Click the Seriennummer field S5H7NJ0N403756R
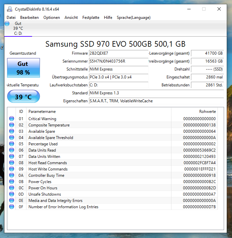 pos(118,61)
